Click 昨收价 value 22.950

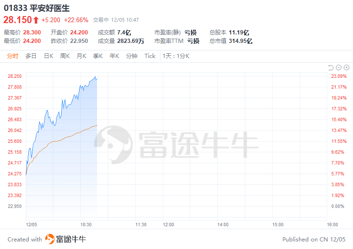click(79, 41)
